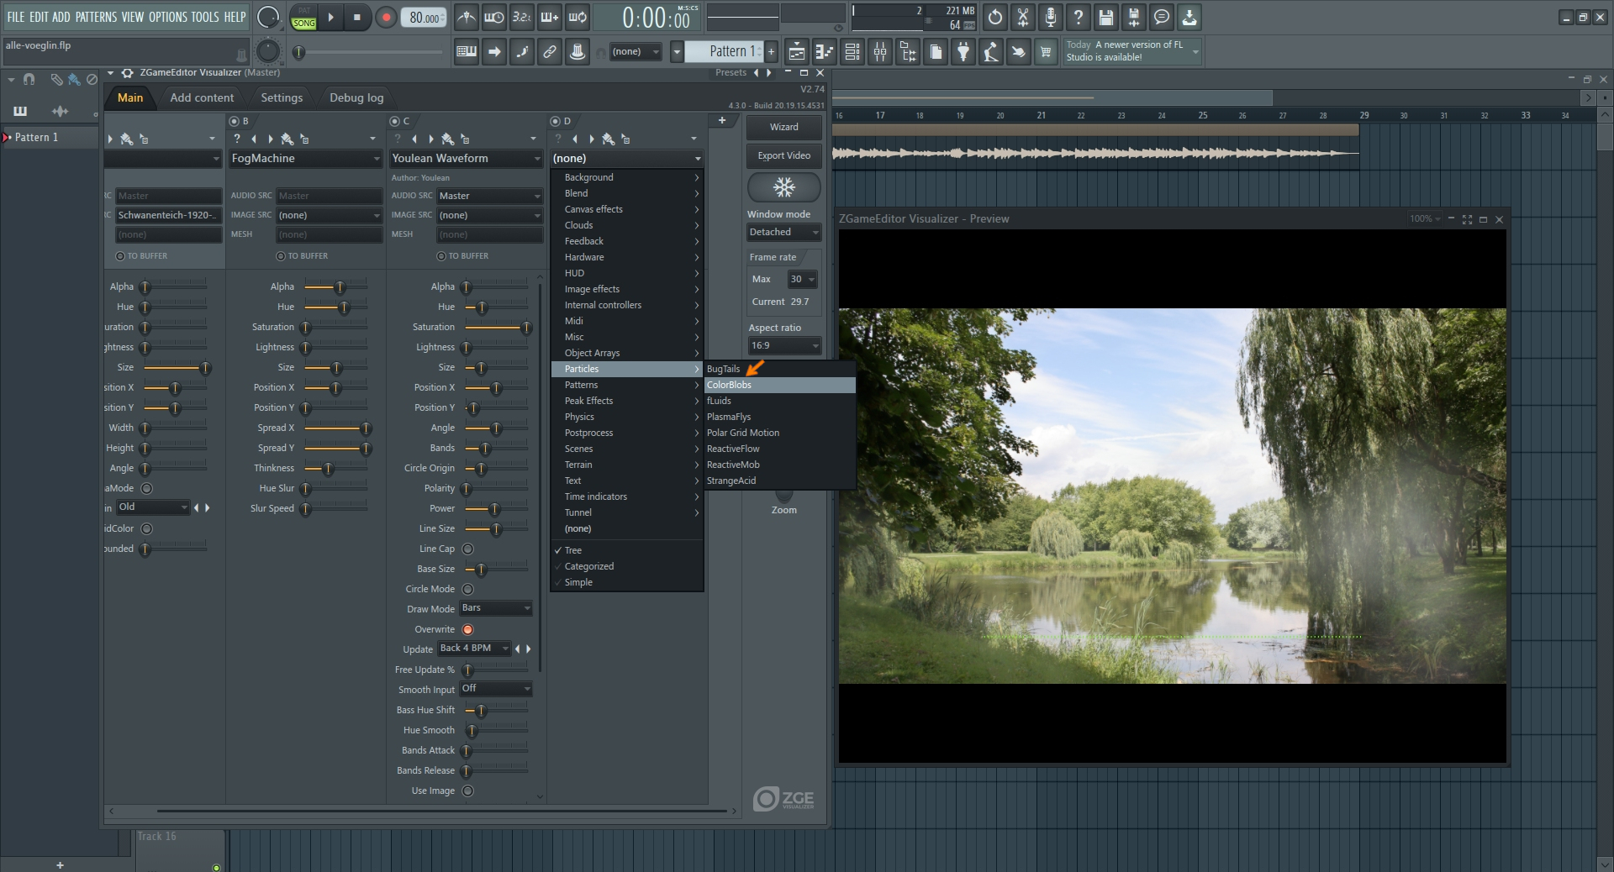1614x872 pixels.
Task: Open the piano roll view icon
Action: [825, 52]
